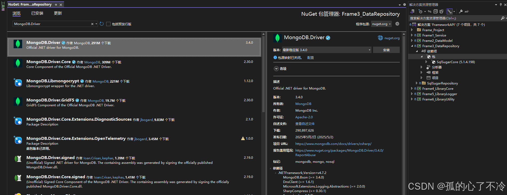Expand the analyzers (分析器) node
The width and height of the screenshot is (507, 195).
(422, 67)
